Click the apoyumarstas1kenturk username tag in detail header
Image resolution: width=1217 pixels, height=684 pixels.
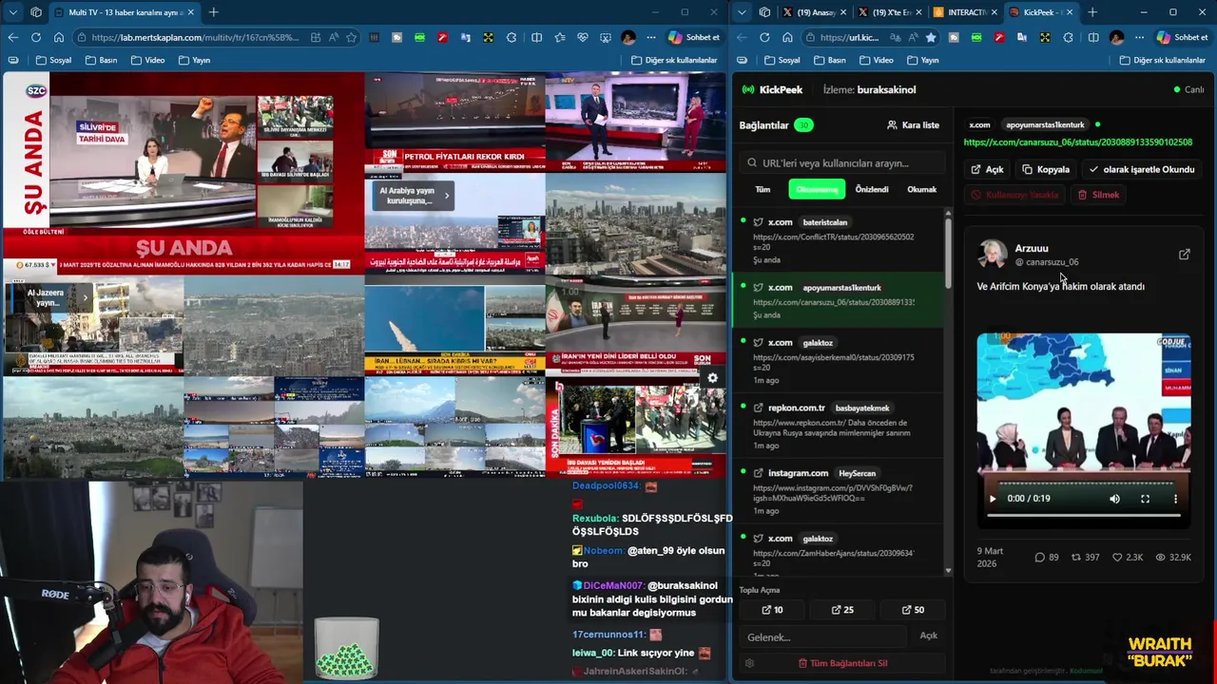pos(1045,124)
